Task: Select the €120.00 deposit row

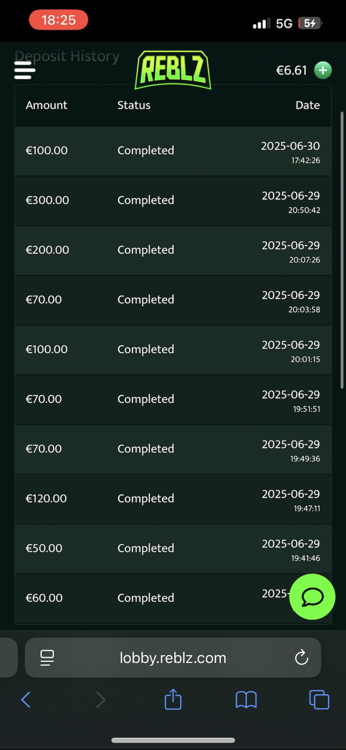Action: click(x=173, y=499)
